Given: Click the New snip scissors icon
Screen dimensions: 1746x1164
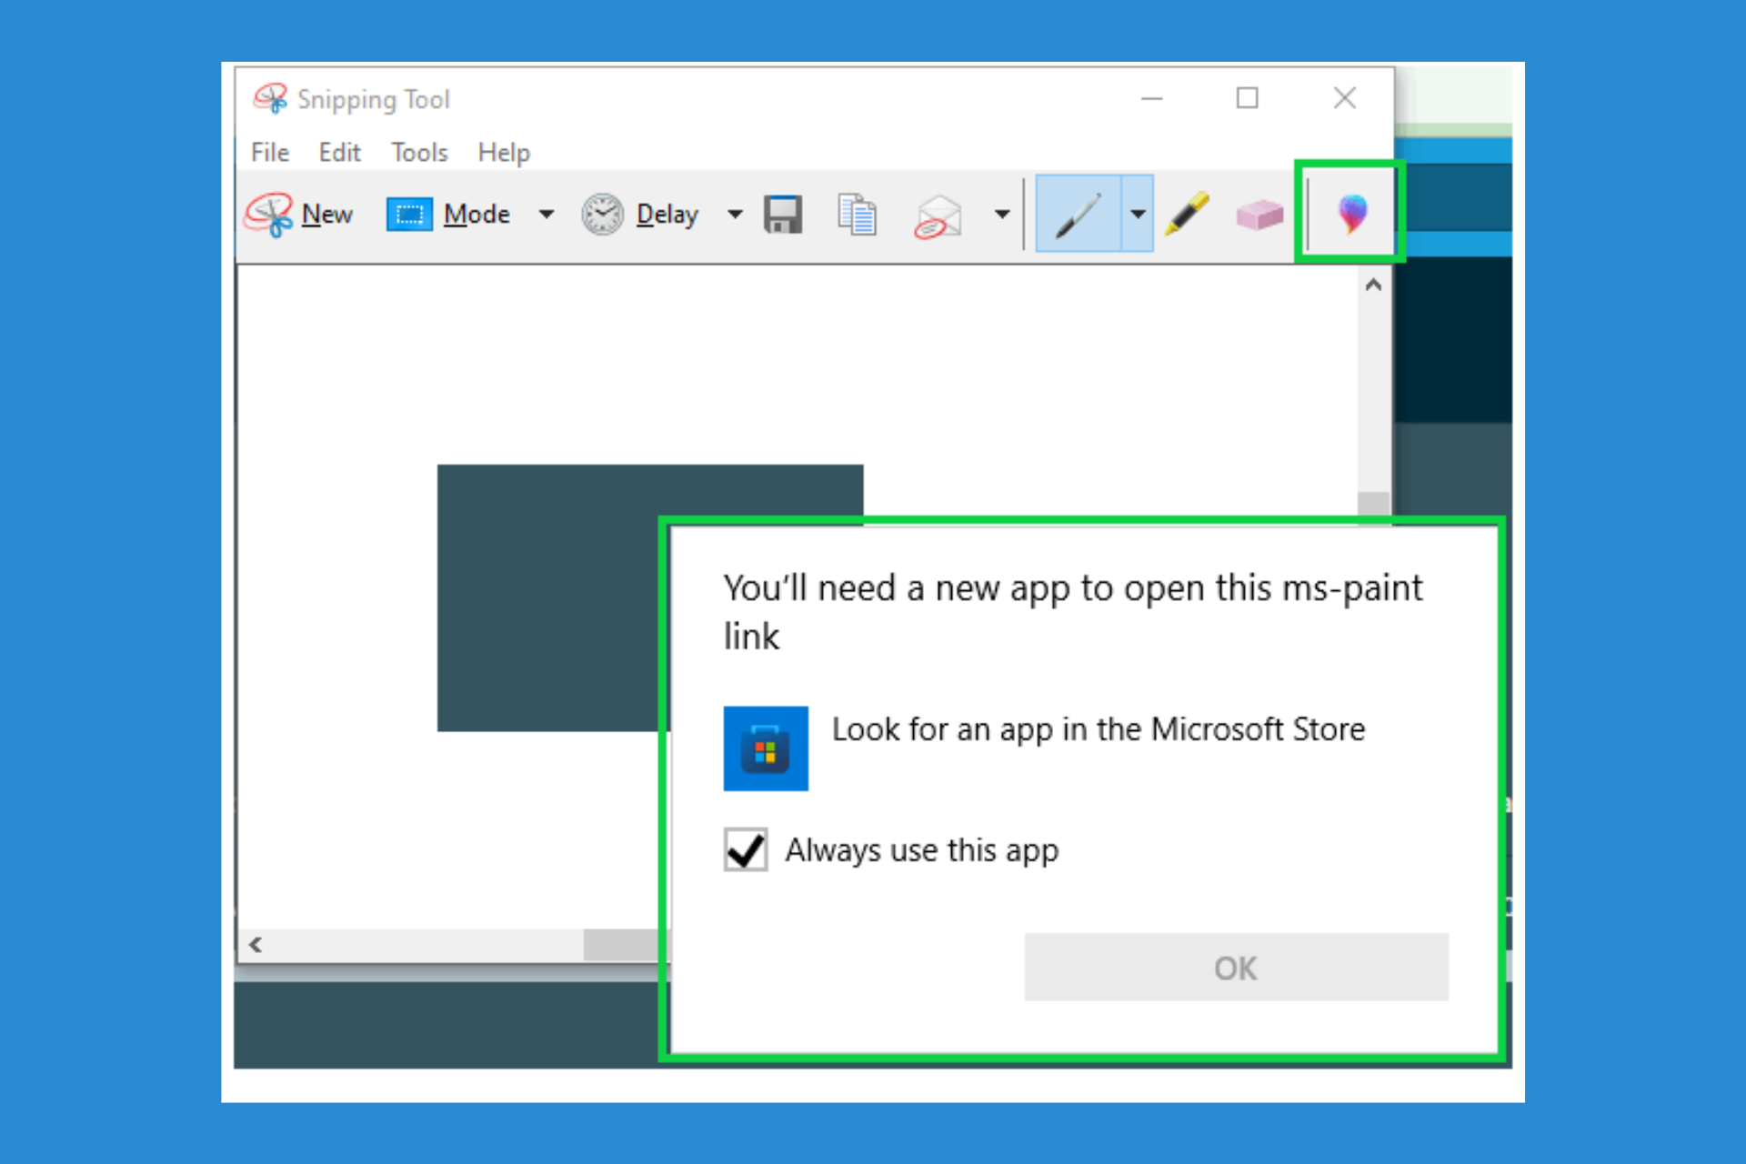Looking at the screenshot, I should [x=269, y=215].
